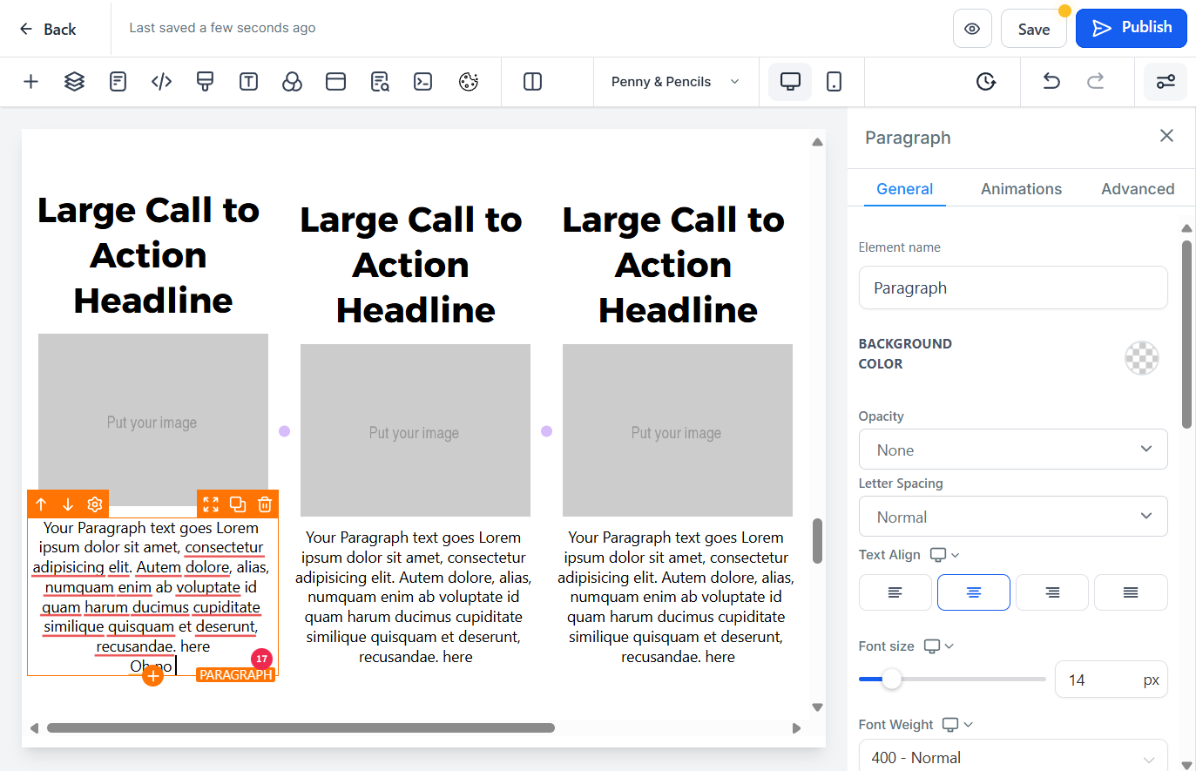Viewport: 1196px width, 771px height.
Task: Add a new element with the plus icon
Action: point(30,82)
